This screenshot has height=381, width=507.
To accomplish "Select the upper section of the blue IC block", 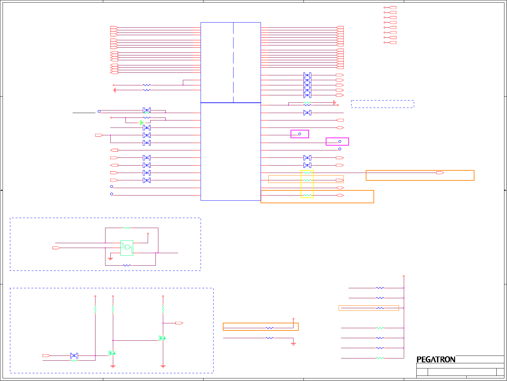I will pos(231,62).
